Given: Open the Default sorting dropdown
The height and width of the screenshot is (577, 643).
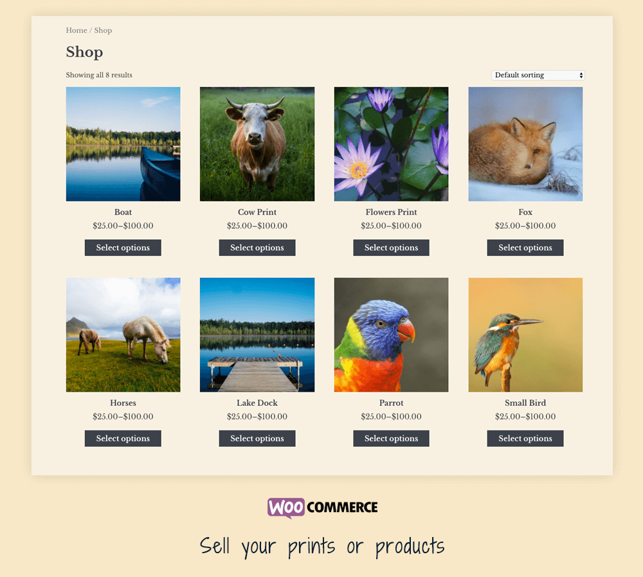Looking at the screenshot, I should pyautogui.click(x=538, y=75).
